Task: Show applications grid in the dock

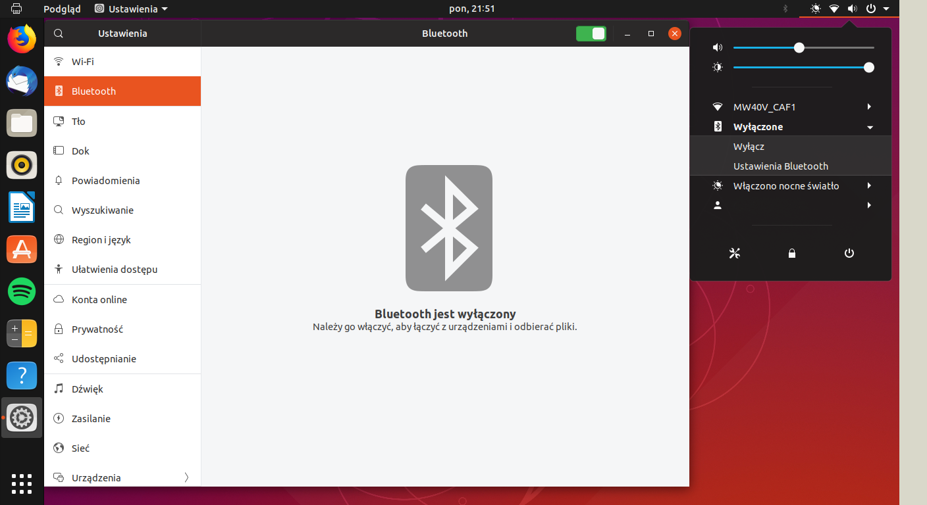Action: click(22, 483)
